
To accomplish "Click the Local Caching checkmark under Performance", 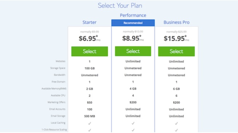I will coord(133,123).
